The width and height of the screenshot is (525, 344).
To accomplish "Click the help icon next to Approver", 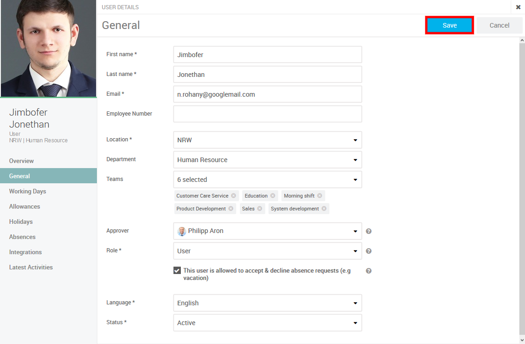I will (x=369, y=231).
